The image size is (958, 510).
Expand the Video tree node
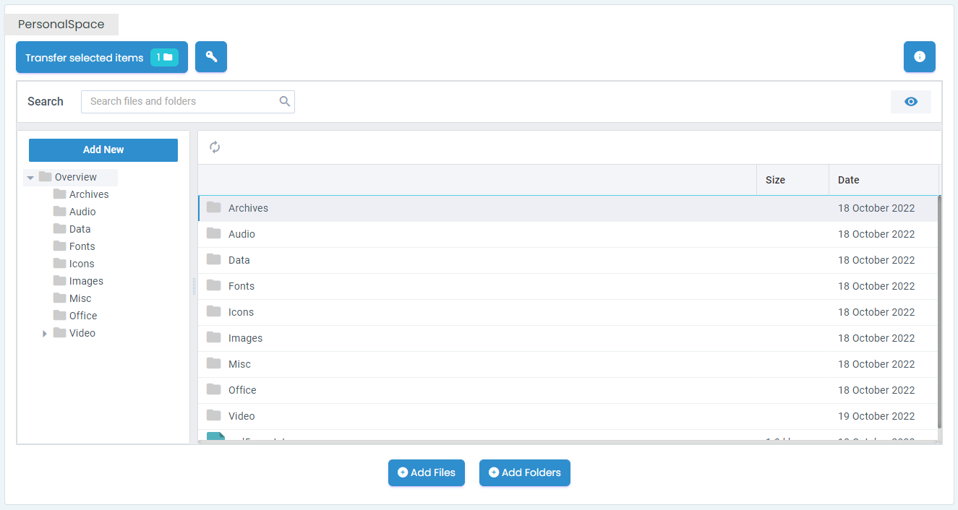coord(44,333)
